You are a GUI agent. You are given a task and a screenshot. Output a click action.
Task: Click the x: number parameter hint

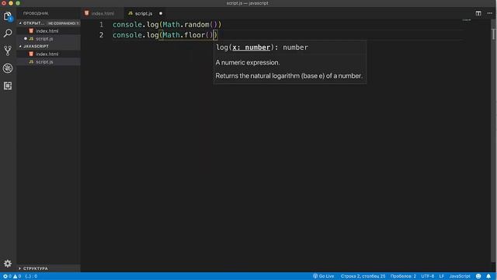click(252, 47)
